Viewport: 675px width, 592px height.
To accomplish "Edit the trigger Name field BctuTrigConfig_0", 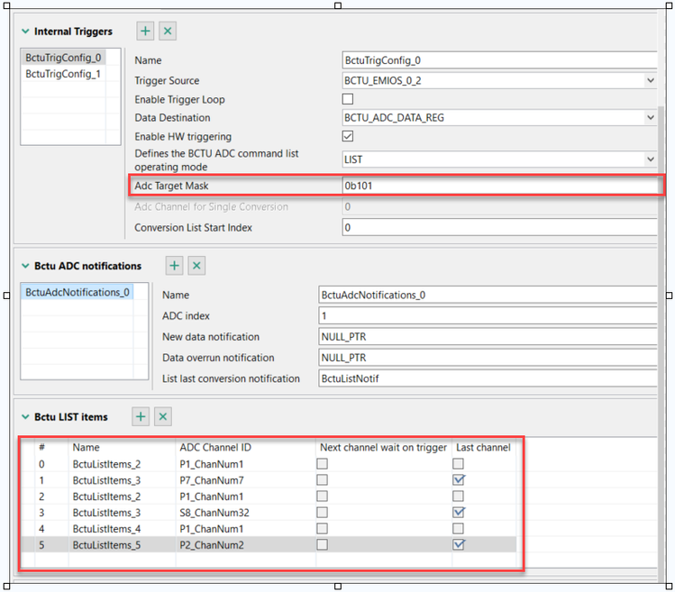I will coord(499,60).
